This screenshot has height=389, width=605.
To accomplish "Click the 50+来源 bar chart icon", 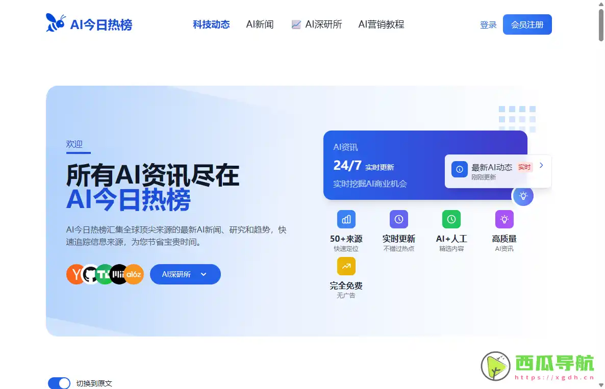I will tap(346, 219).
